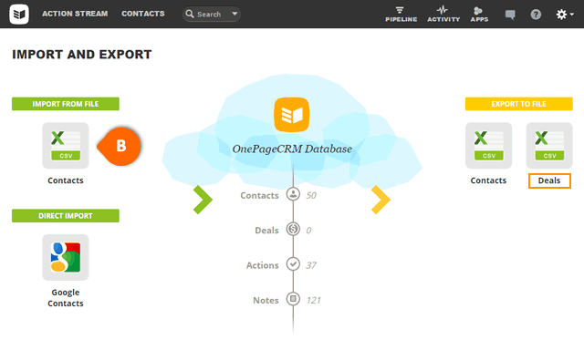This screenshot has width=584, height=350.
Task: Click the yellow export chevron arrow
Action: (381, 200)
